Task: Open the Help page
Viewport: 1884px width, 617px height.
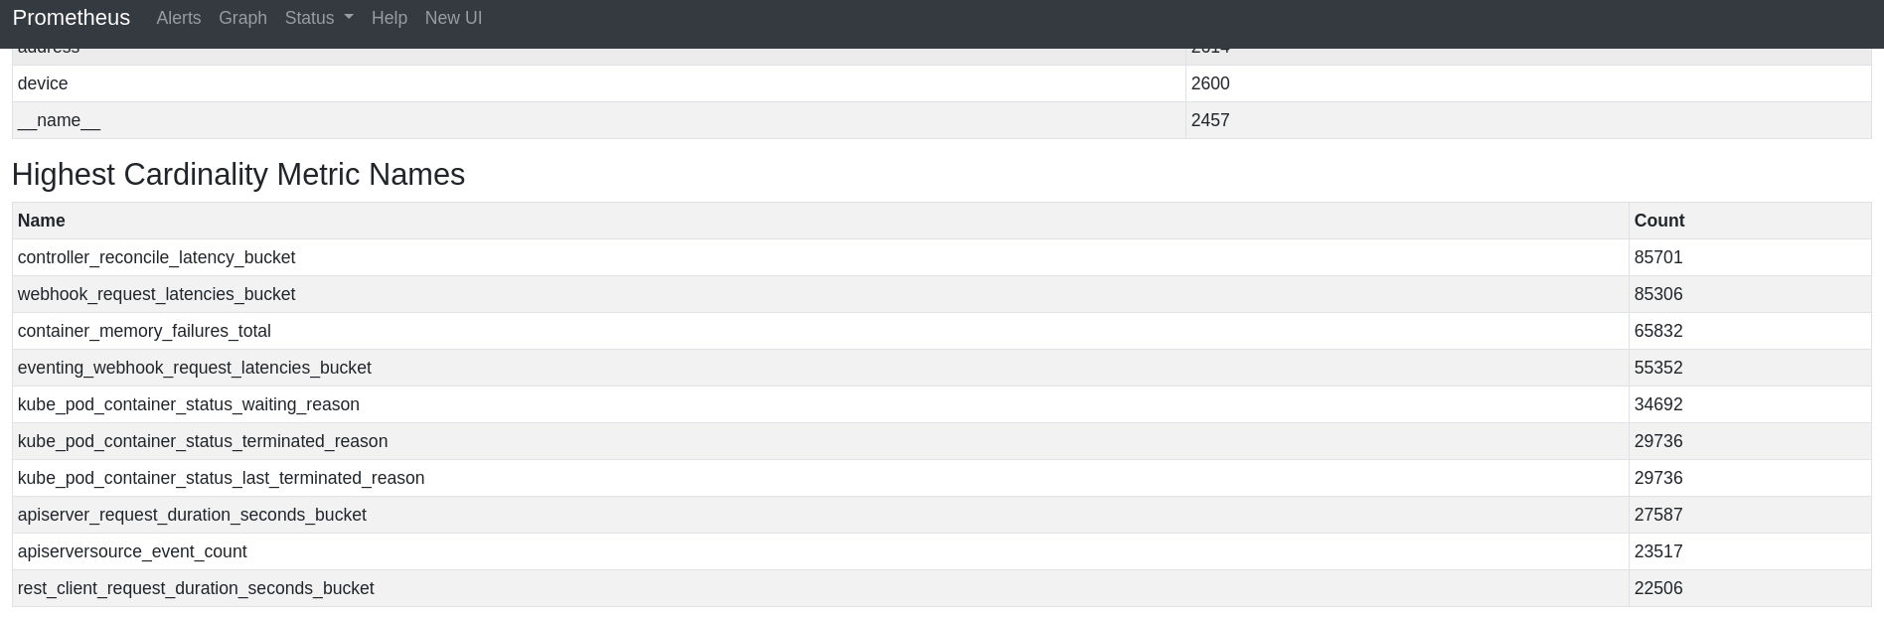Action: tap(390, 18)
